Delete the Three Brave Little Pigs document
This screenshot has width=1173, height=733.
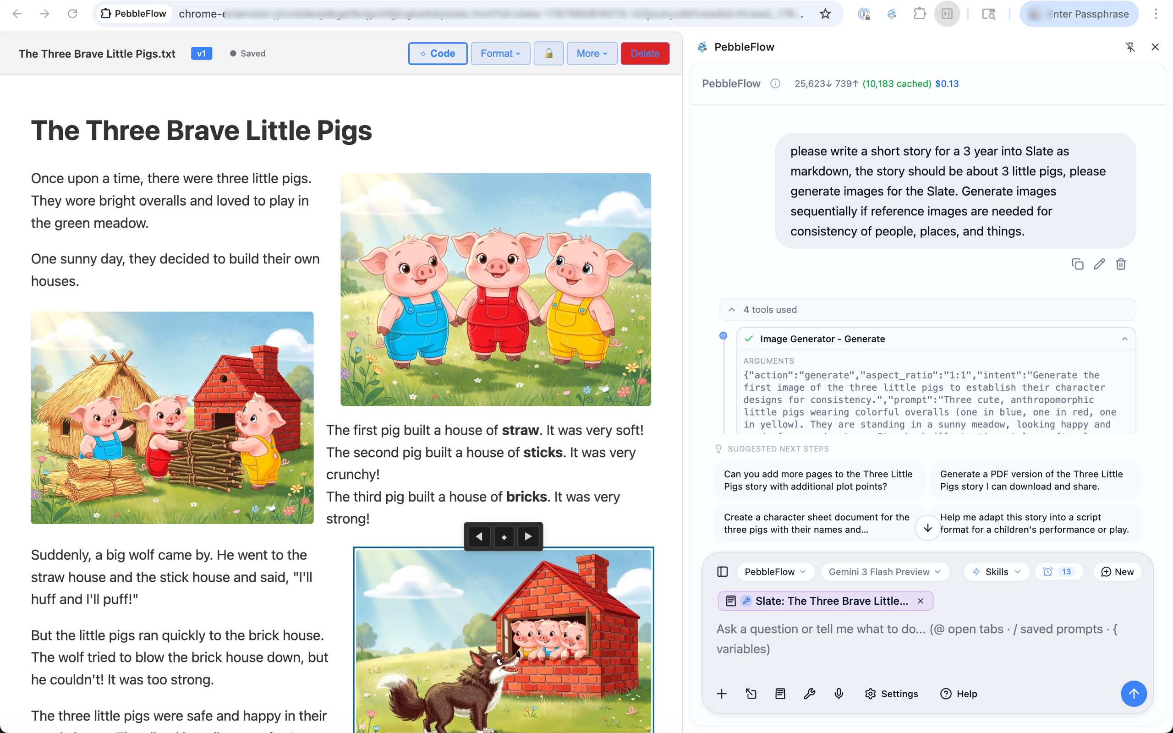point(645,53)
